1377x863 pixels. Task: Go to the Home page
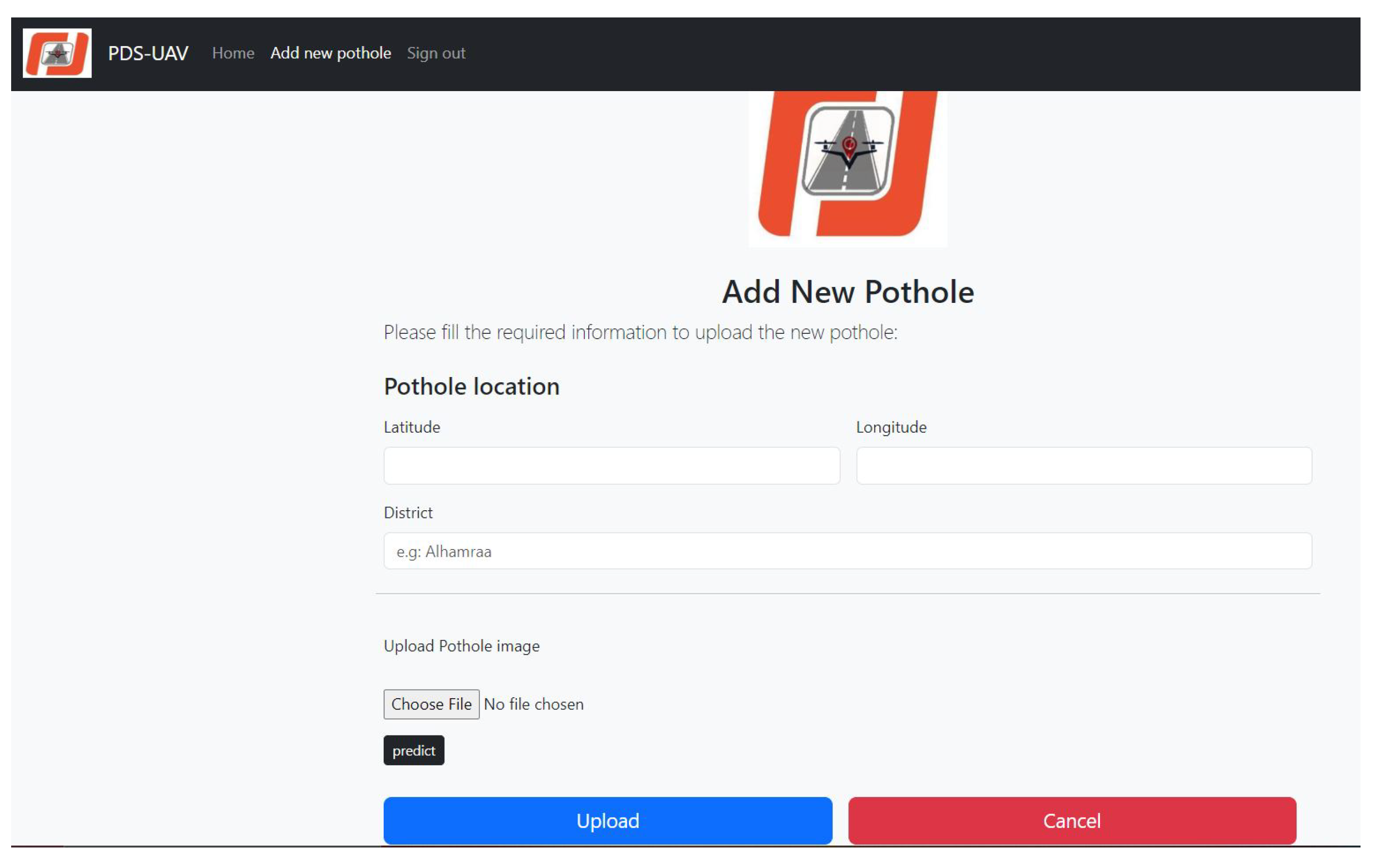coord(233,53)
